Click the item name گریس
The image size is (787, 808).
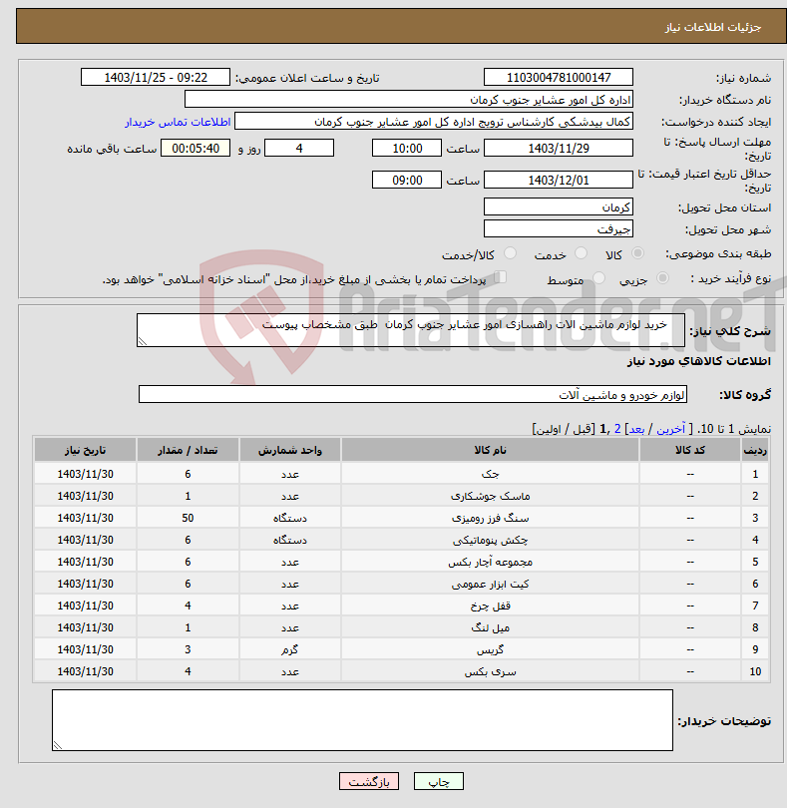point(490,649)
